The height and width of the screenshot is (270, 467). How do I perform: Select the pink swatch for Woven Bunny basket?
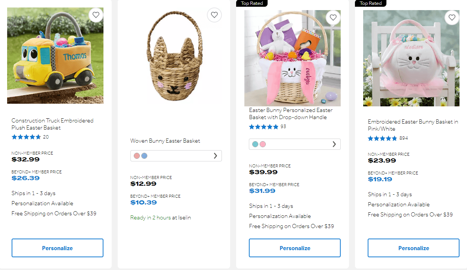[x=136, y=155]
